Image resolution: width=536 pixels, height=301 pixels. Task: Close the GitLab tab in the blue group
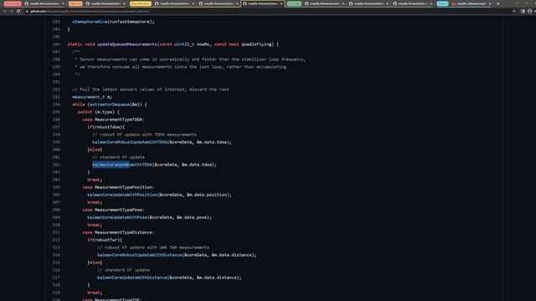490,3
